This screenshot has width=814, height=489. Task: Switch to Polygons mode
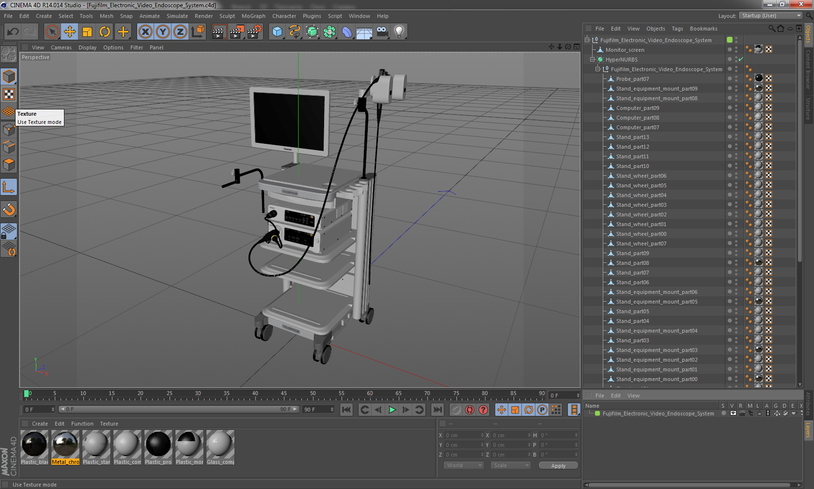click(x=9, y=165)
